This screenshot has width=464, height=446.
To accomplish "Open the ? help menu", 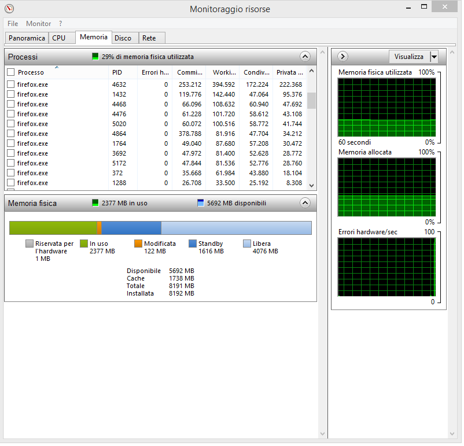I will pos(60,24).
